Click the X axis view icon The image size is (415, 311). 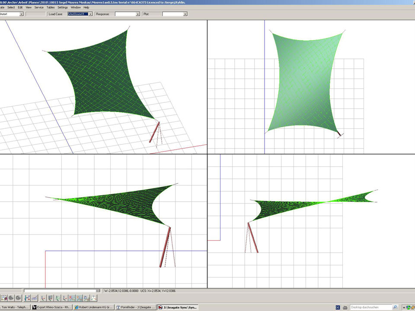coord(72,298)
